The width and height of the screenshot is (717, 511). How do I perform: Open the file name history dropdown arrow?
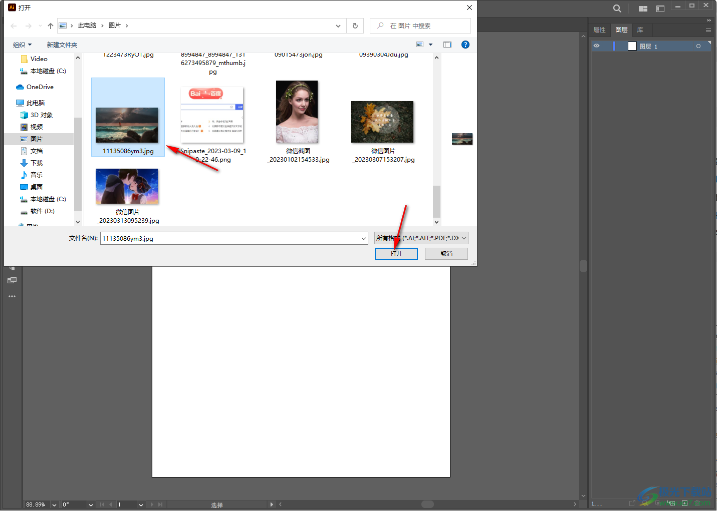[364, 239]
